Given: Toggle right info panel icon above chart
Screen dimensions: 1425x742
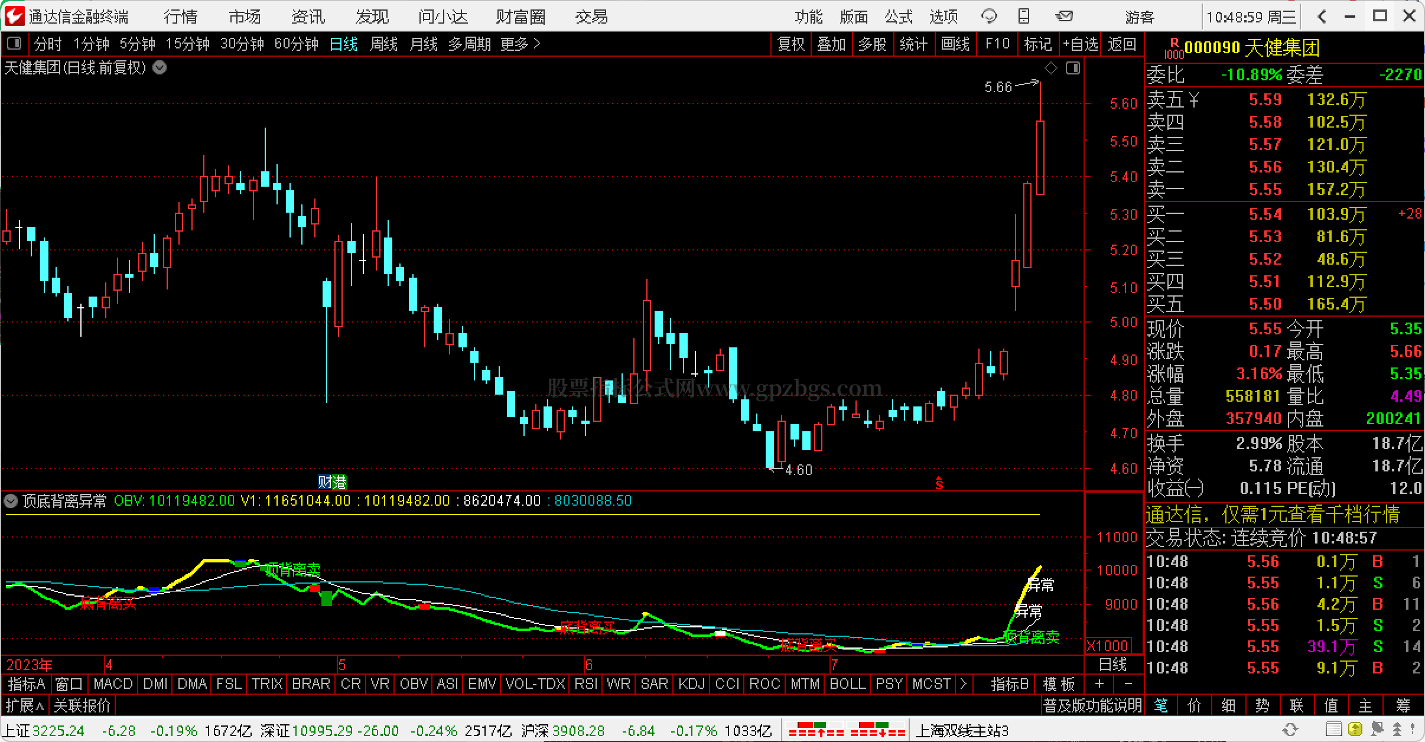Looking at the screenshot, I should coord(1073,69).
